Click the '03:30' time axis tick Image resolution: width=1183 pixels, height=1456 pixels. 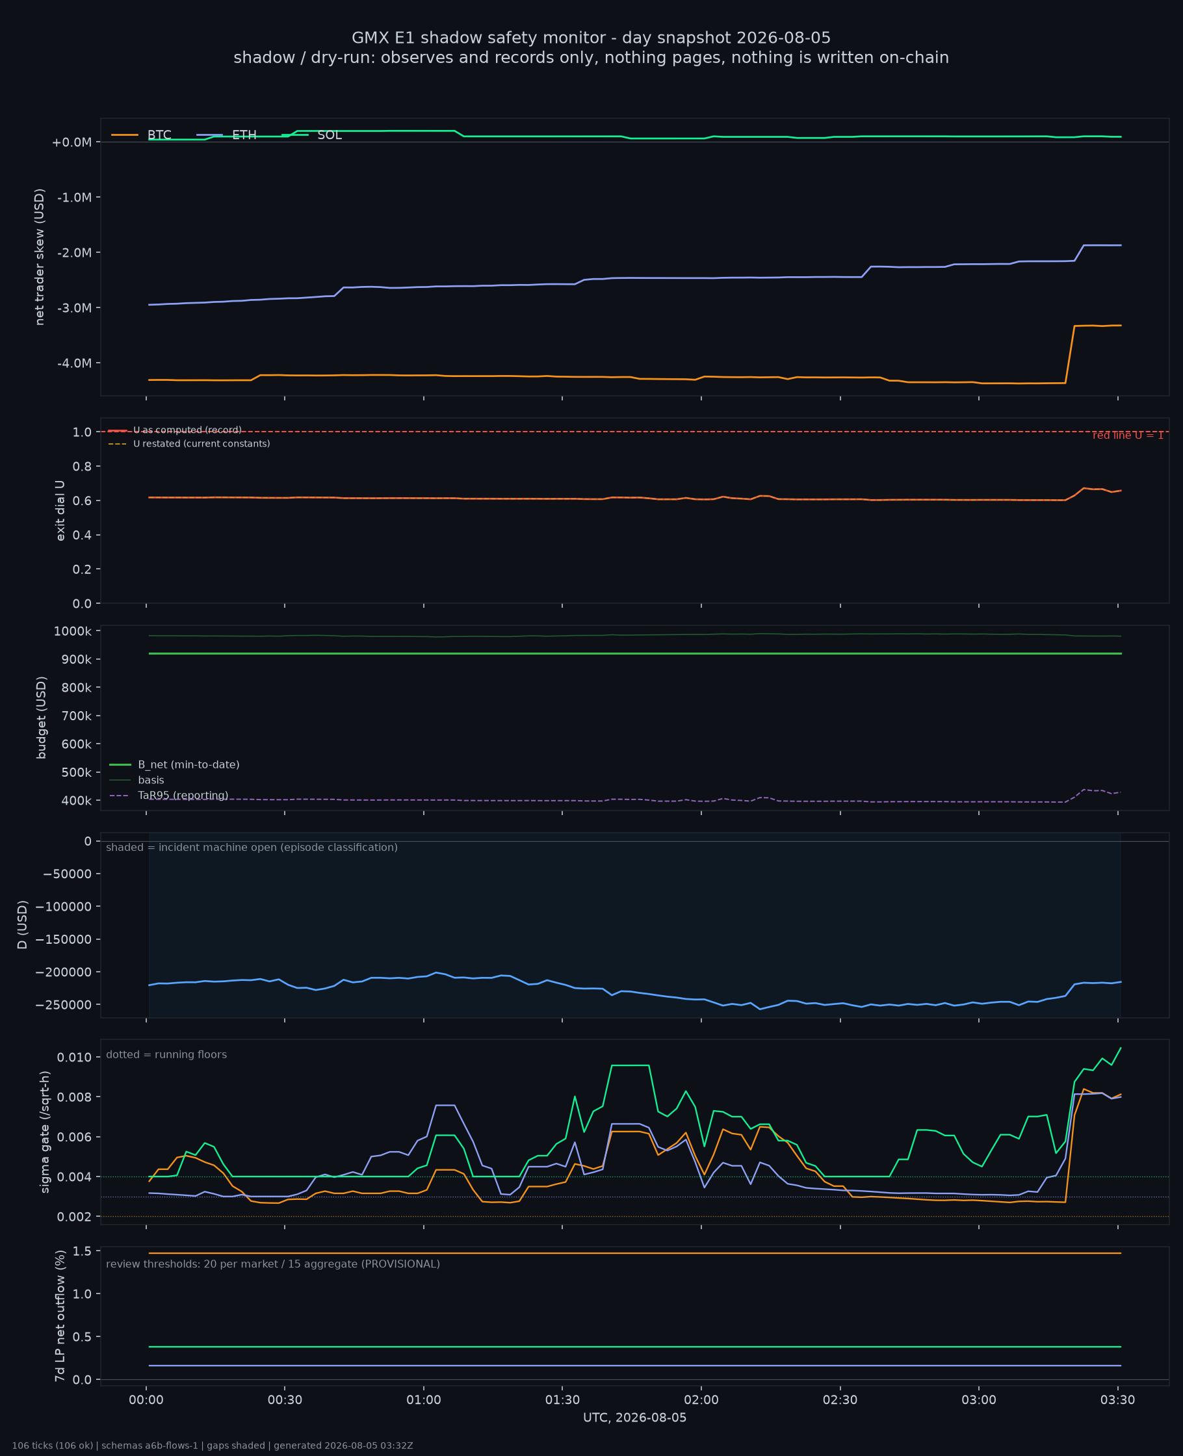coord(1117,1401)
